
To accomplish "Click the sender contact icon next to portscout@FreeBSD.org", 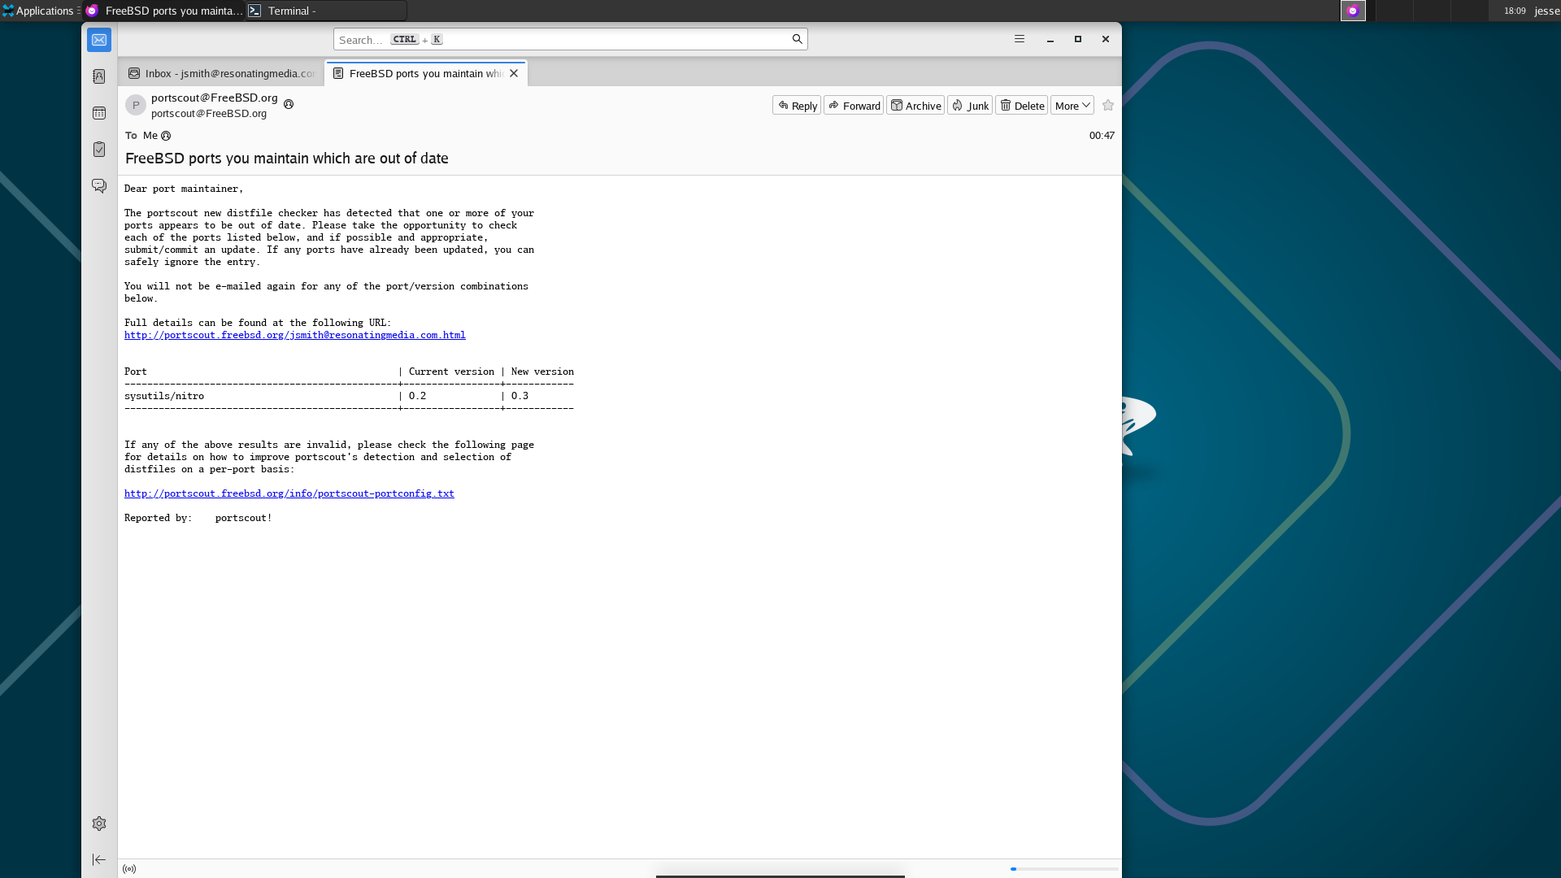I will 289,104.
